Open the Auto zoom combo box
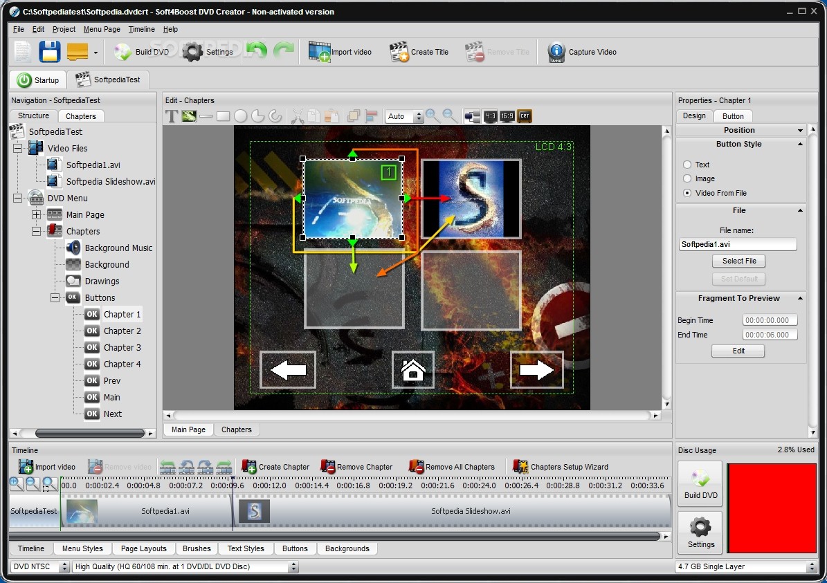Screen dimensions: 827x583 click(419, 116)
